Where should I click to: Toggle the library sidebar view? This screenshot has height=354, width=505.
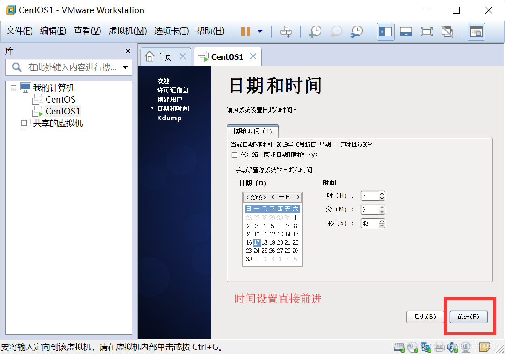coord(385,31)
